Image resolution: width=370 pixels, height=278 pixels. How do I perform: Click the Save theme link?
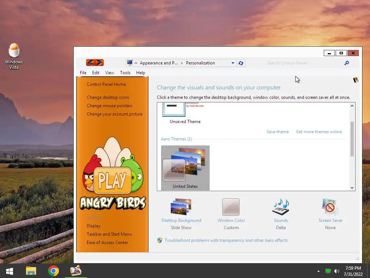pos(277,132)
